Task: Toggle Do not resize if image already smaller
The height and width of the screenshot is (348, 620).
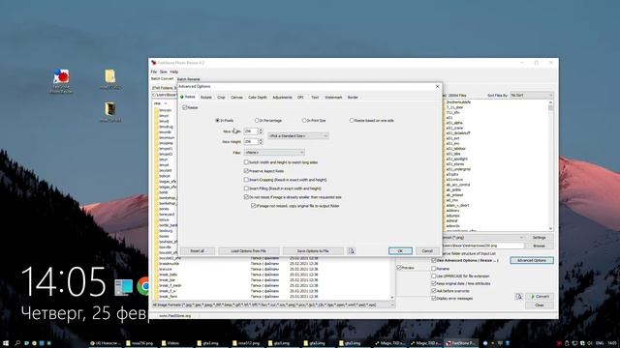Action: [246, 197]
